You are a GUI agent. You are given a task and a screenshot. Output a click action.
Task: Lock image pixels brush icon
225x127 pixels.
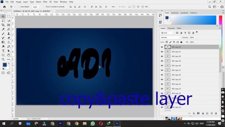pyautogui.click(x=170, y=42)
